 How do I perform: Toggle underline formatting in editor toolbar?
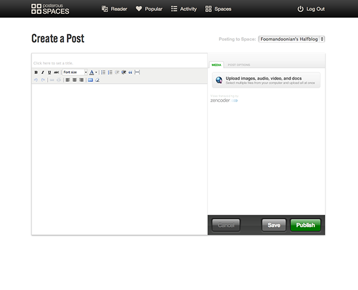pos(49,72)
